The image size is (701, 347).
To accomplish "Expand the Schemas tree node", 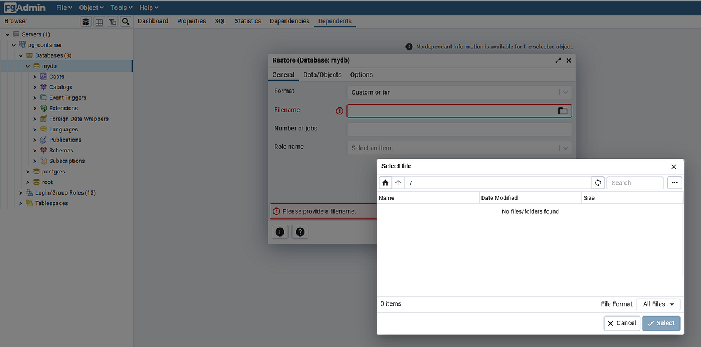I will click(34, 150).
